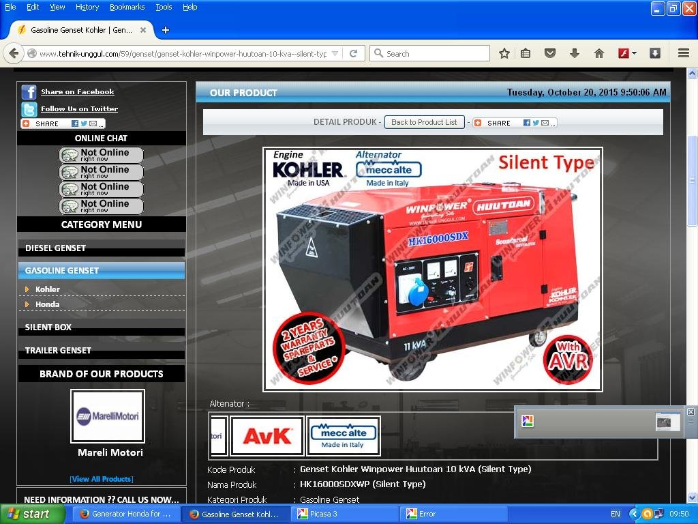Go to the Home page icon
The image size is (698, 524).
tap(599, 53)
